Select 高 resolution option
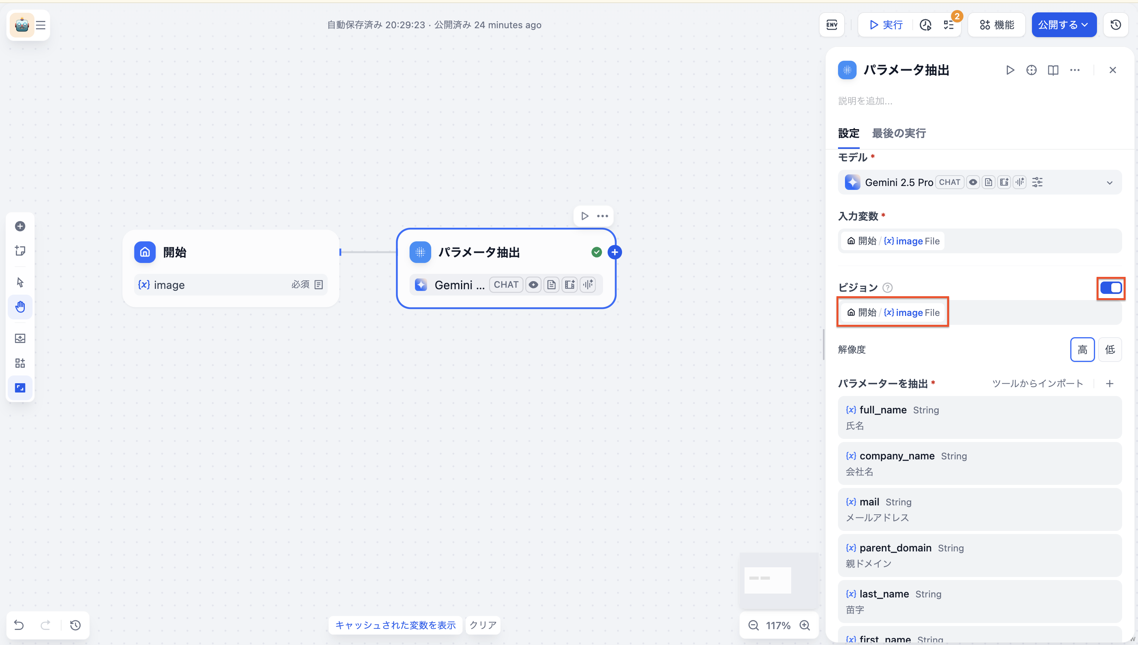Screen dimensions: 1138x645 tap(1082, 350)
